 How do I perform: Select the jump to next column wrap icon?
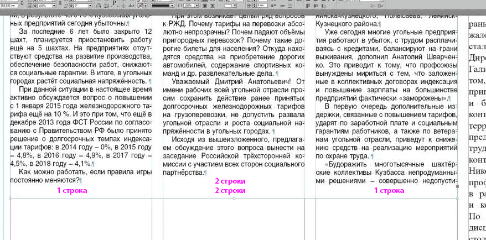213,6
